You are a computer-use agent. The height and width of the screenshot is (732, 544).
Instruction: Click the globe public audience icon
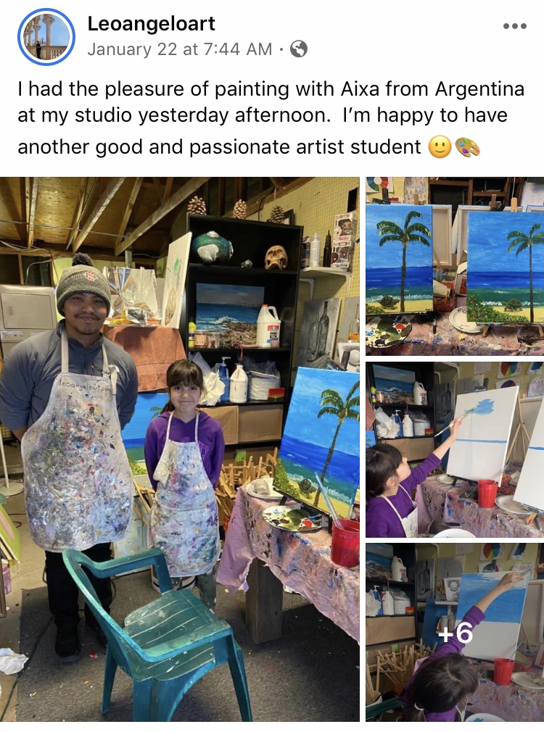pos(299,49)
